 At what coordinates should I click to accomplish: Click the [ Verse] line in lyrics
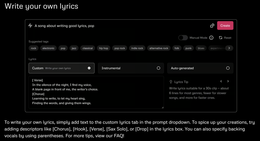click(38, 80)
